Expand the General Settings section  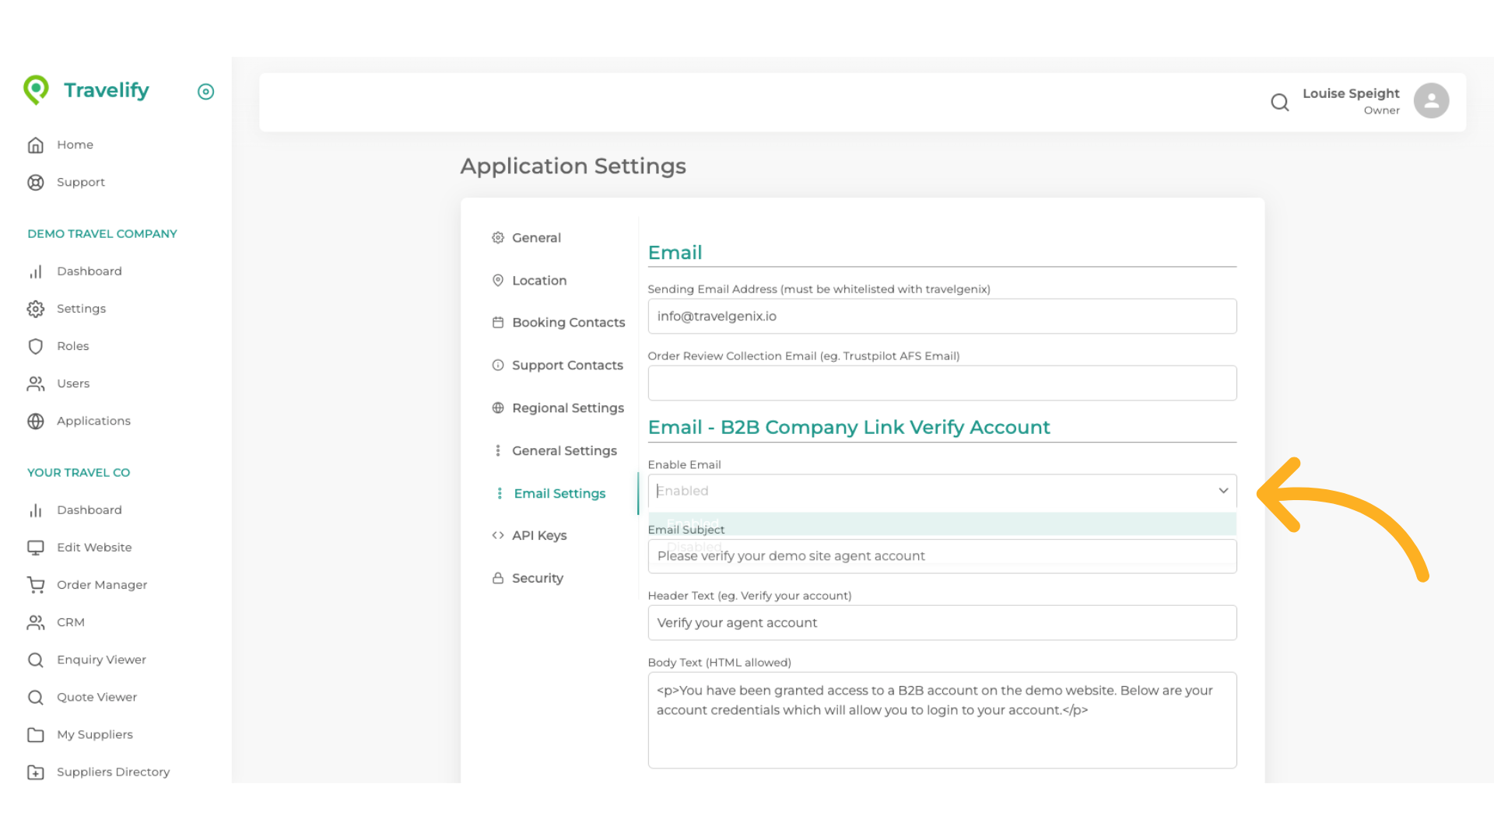[564, 450]
